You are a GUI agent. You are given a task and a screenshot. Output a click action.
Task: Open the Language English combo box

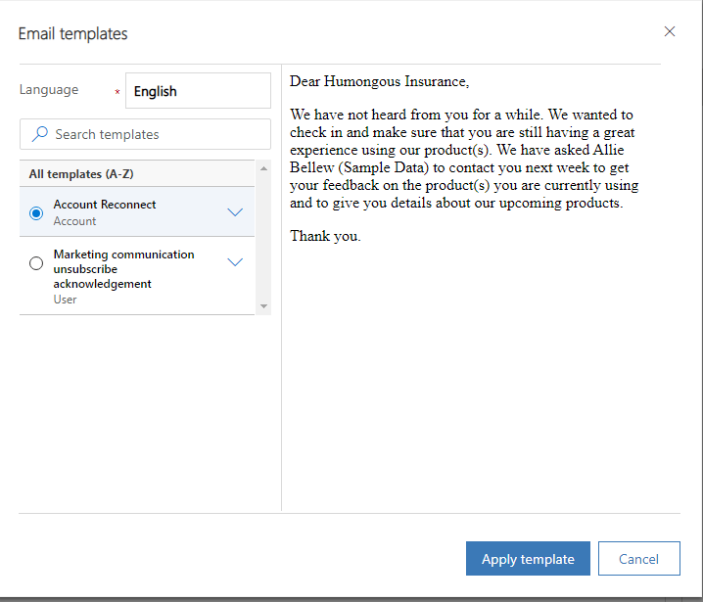198,91
